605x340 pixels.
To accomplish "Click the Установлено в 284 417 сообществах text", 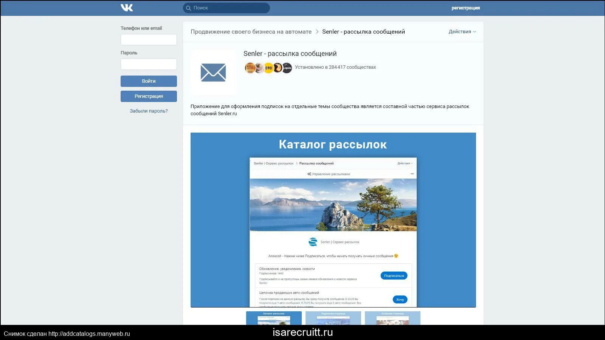I will pyautogui.click(x=335, y=67).
